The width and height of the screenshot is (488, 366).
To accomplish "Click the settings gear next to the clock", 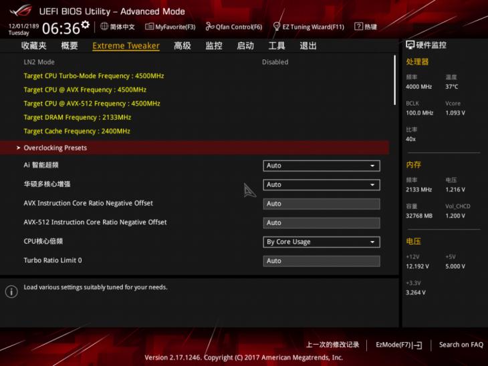I will [x=86, y=25].
